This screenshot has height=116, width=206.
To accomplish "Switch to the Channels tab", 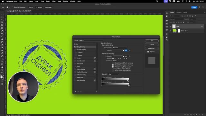I will (x=179, y=12).
